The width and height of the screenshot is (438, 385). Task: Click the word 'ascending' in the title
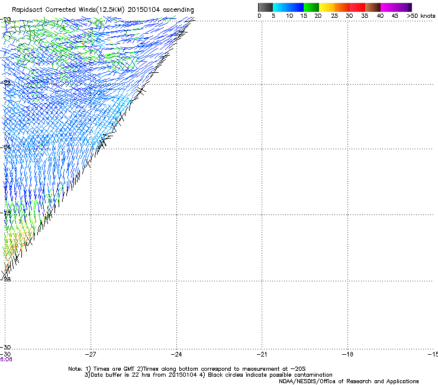click(x=178, y=10)
